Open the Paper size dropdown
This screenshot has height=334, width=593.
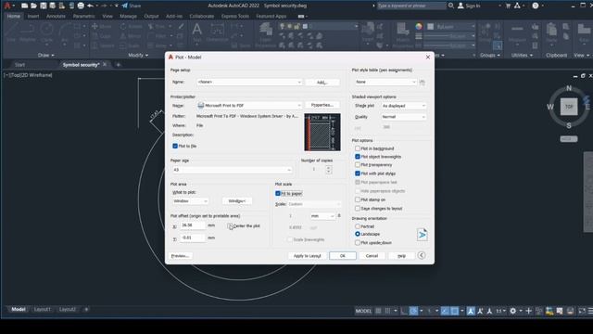pyautogui.click(x=232, y=170)
